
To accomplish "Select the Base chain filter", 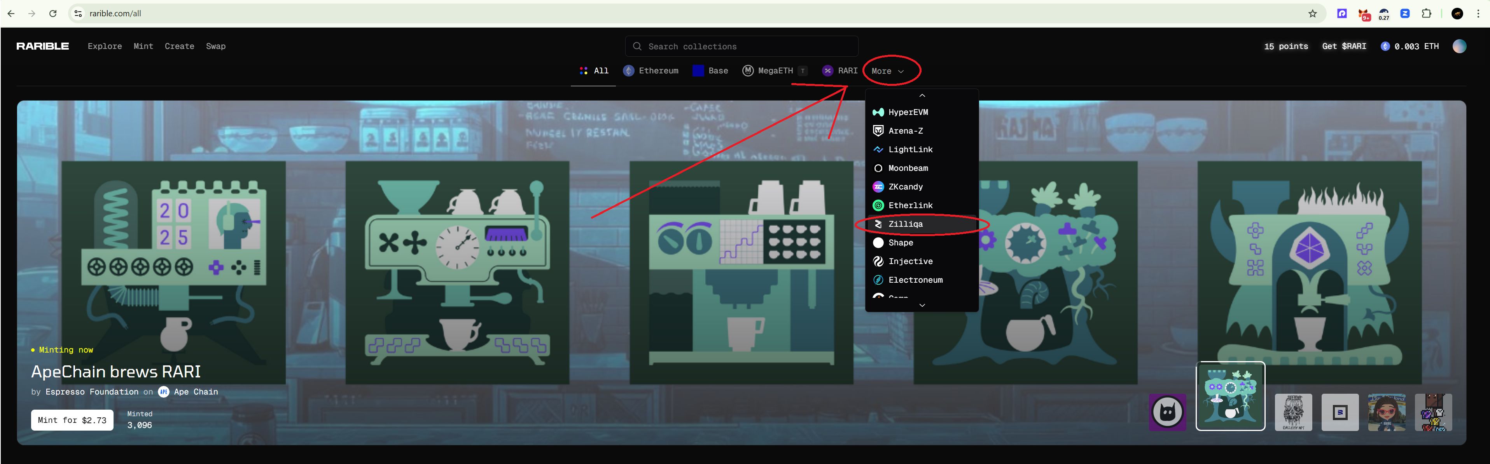I will pyautogui.click(x=710, y=71).
